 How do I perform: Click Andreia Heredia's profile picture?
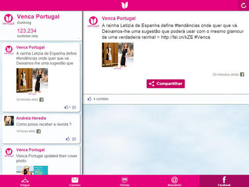(9, 121)
